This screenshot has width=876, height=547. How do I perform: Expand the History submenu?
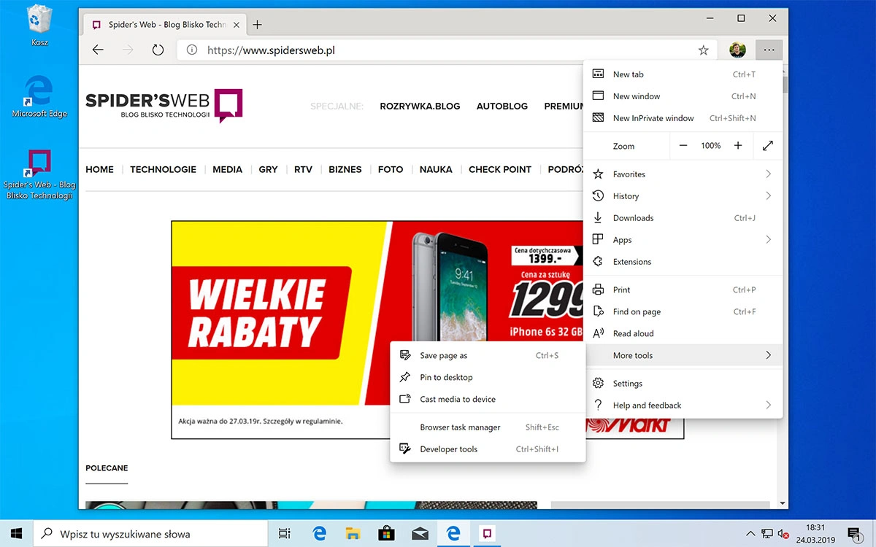click(x=768, y=195)
